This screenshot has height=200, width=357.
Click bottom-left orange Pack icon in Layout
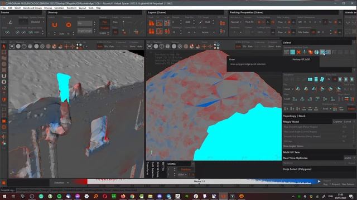click(x=151, y=31)
